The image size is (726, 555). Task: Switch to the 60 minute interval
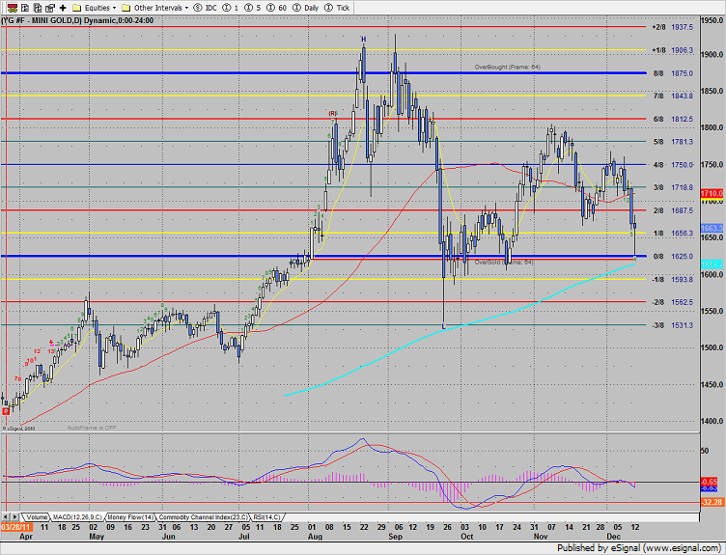276,8
